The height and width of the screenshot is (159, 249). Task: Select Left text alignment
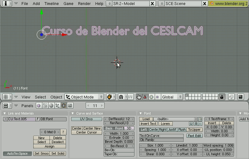point(144,130)
